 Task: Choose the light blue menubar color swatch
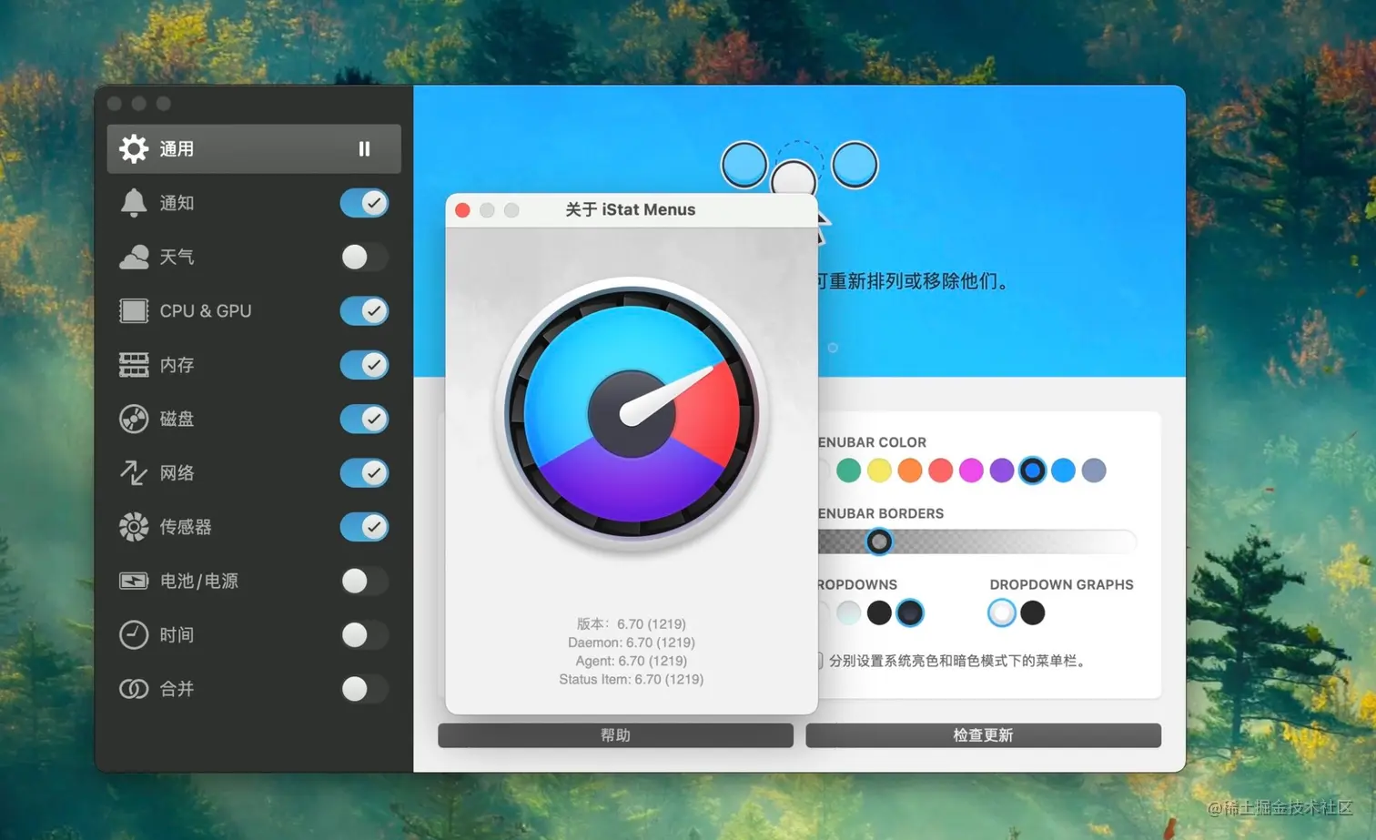tap(1063, 471)
